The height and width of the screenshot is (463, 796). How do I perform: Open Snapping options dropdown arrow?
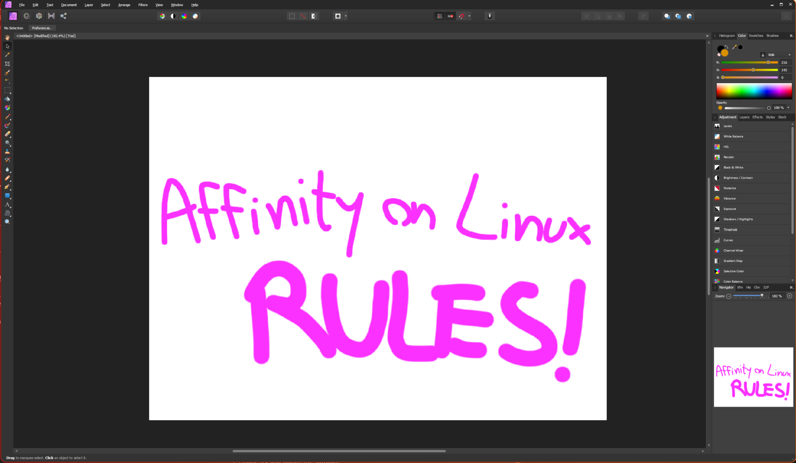tap(469, 16)
